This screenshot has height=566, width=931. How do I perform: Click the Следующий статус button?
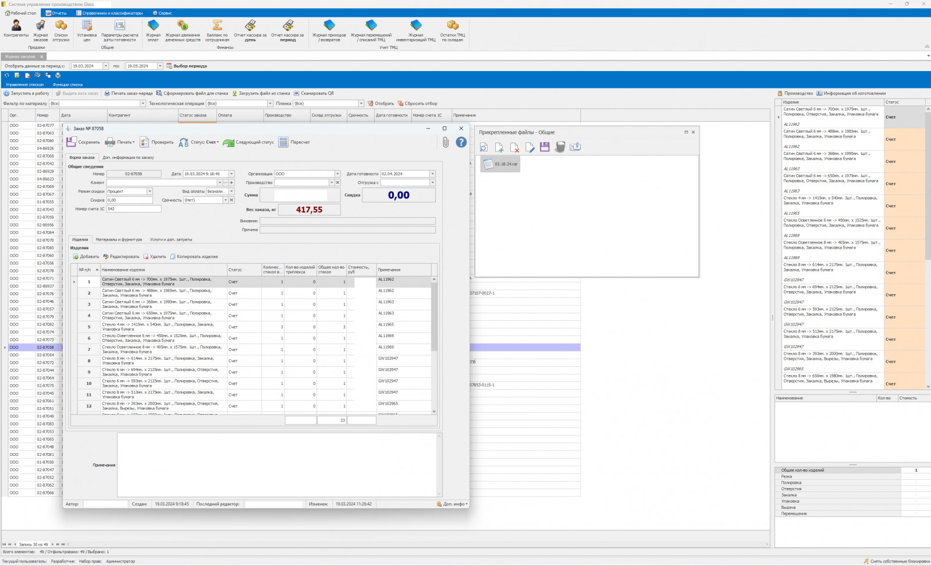[248, 142]
